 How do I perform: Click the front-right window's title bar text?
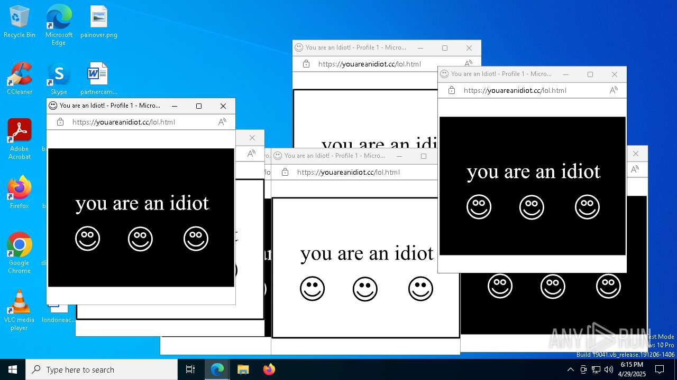pos(501,74)
